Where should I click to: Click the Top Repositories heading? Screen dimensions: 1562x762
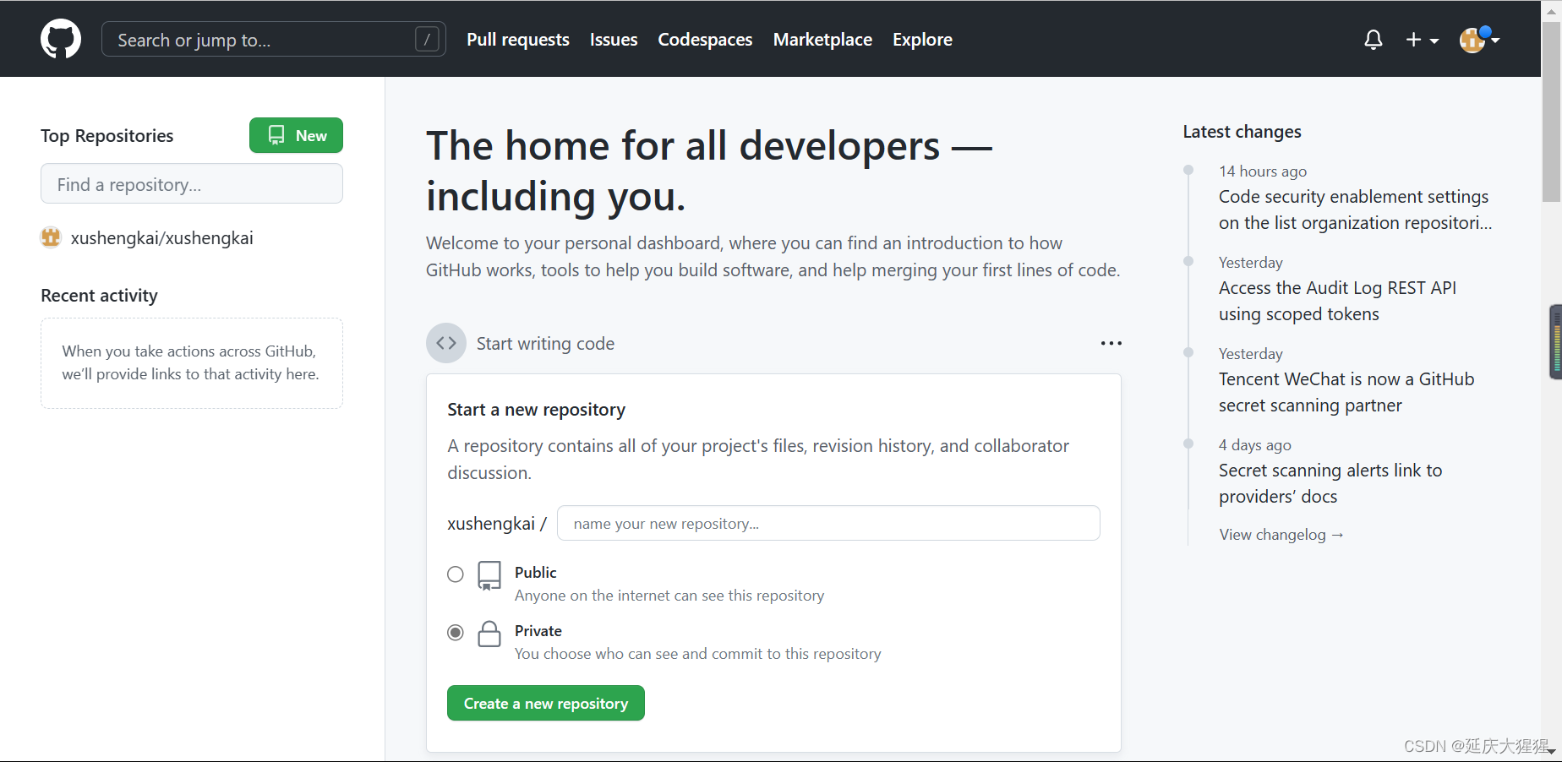106,136
